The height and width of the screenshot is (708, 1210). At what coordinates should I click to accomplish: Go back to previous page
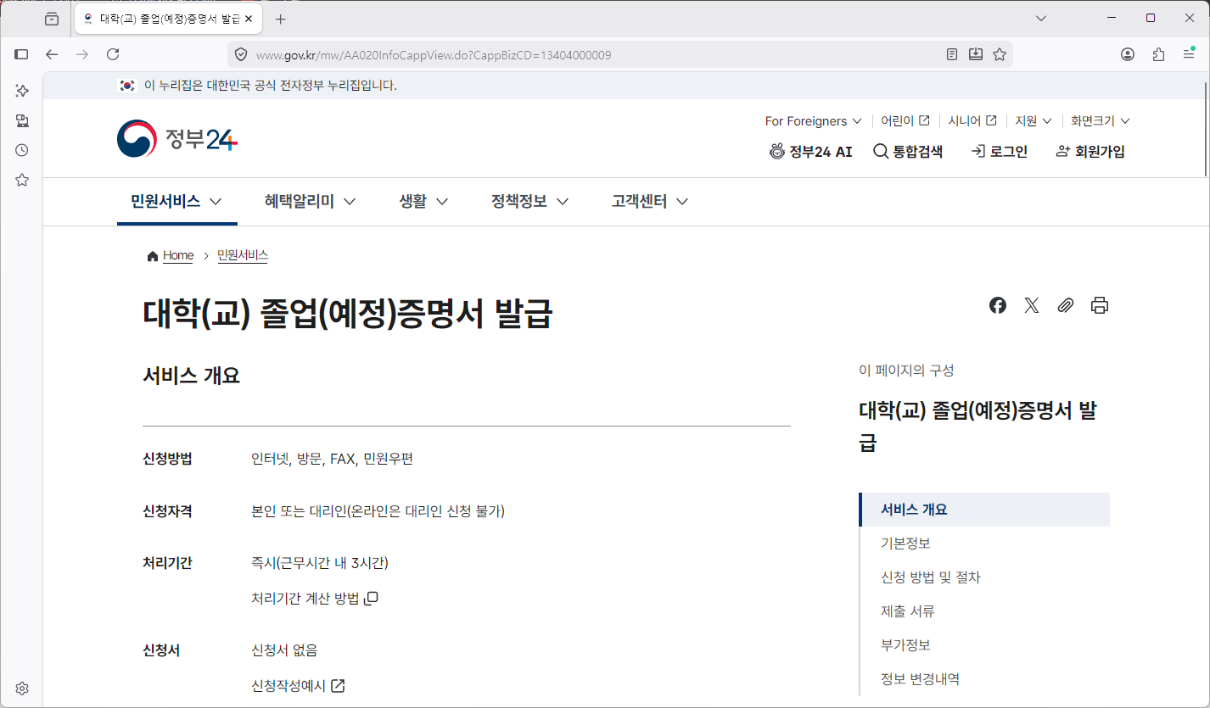click(x=52, y=54)
